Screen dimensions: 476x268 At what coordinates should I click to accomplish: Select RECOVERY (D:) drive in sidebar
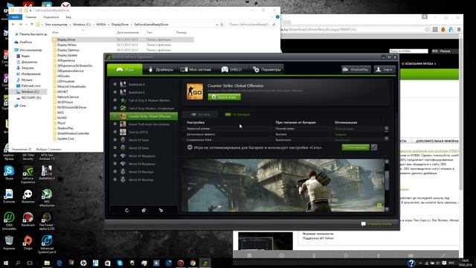(x=31, y=98)
